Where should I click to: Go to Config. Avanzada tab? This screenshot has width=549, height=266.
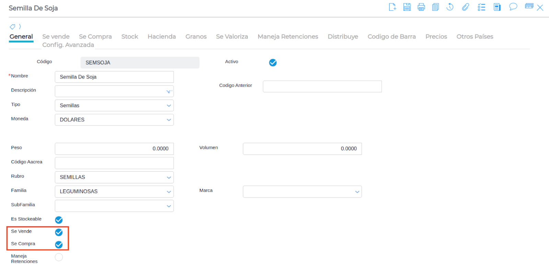pos(68,45)
